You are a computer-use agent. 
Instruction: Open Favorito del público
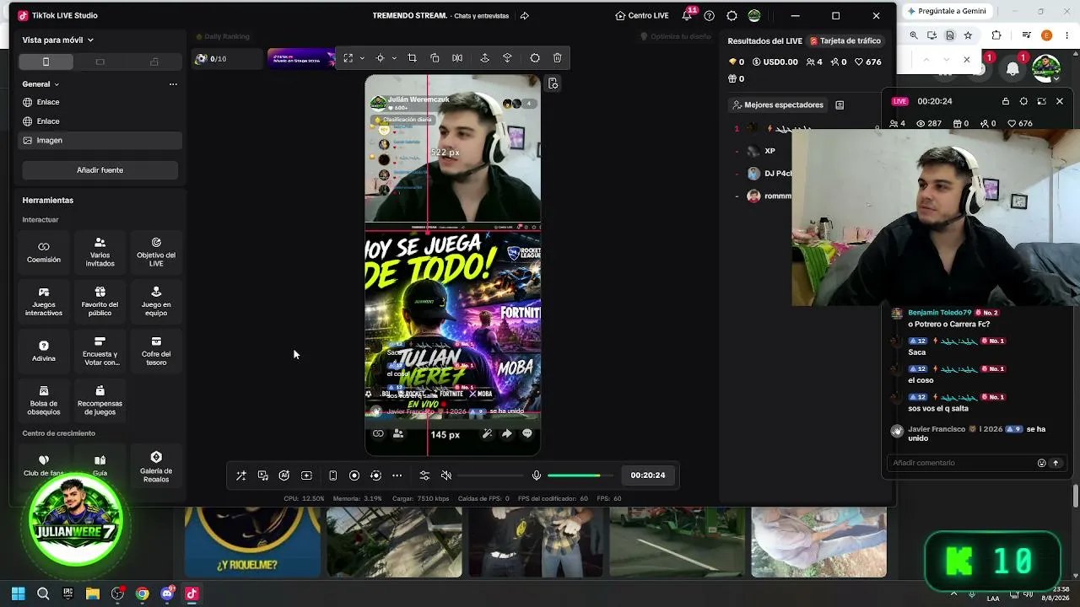[x=100, y=302]
